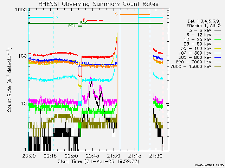Click the '7000 - 15000 keV' legend label
Viewport: 225px width, 168px height.
point(191,66)
